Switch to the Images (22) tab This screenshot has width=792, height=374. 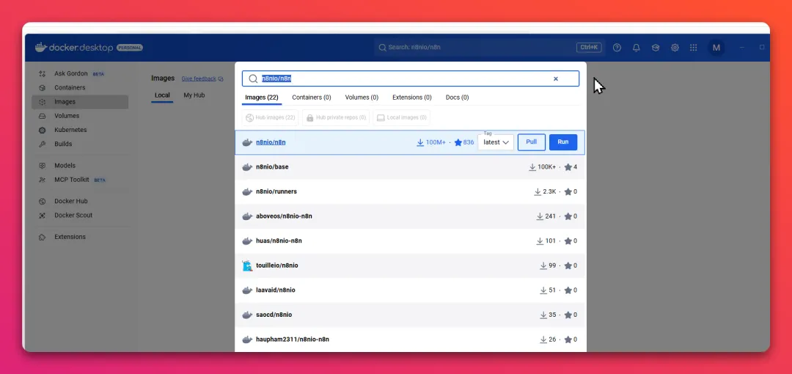click(262, 98)
